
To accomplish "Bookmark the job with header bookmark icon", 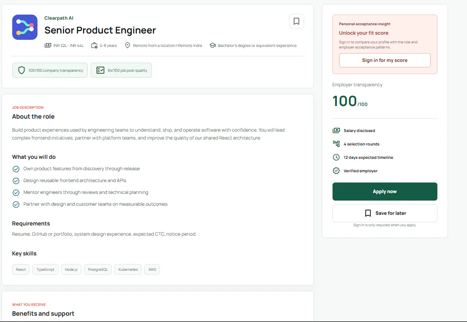I will pos(296,21).
